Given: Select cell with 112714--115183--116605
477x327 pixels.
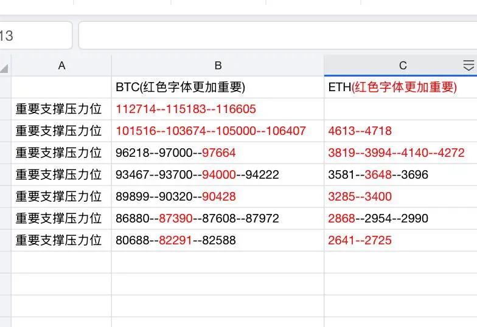Looking at the screenshot, I should tap(218, 109).
